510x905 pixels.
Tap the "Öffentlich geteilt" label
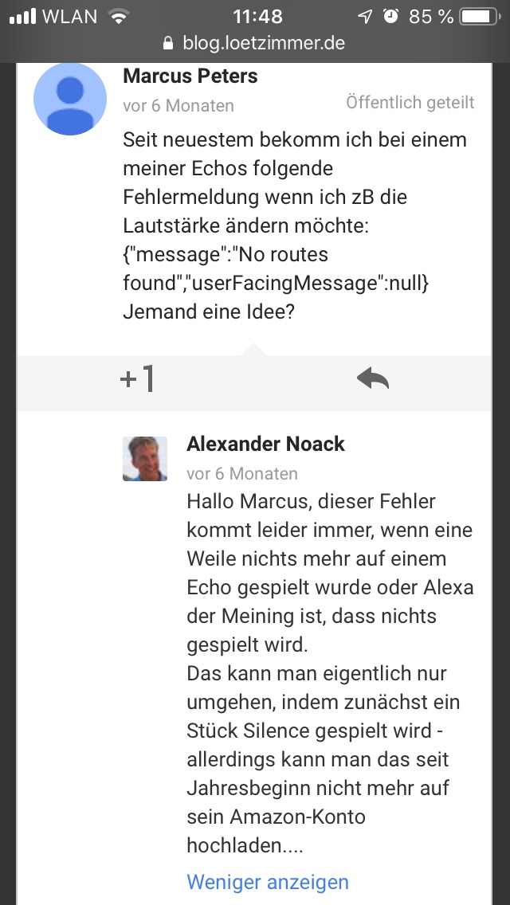click(410, 102)
